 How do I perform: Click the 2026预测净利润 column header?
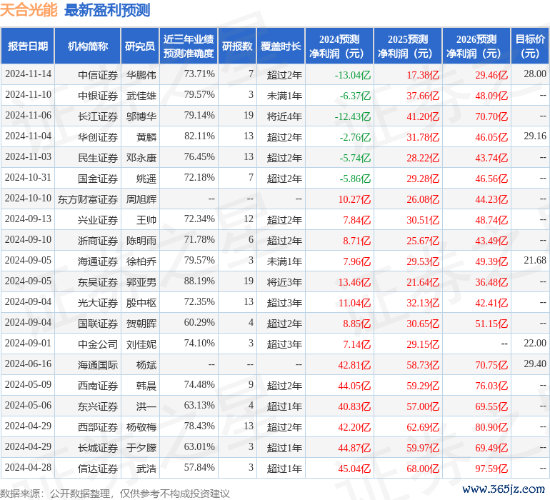coord(476,46)
